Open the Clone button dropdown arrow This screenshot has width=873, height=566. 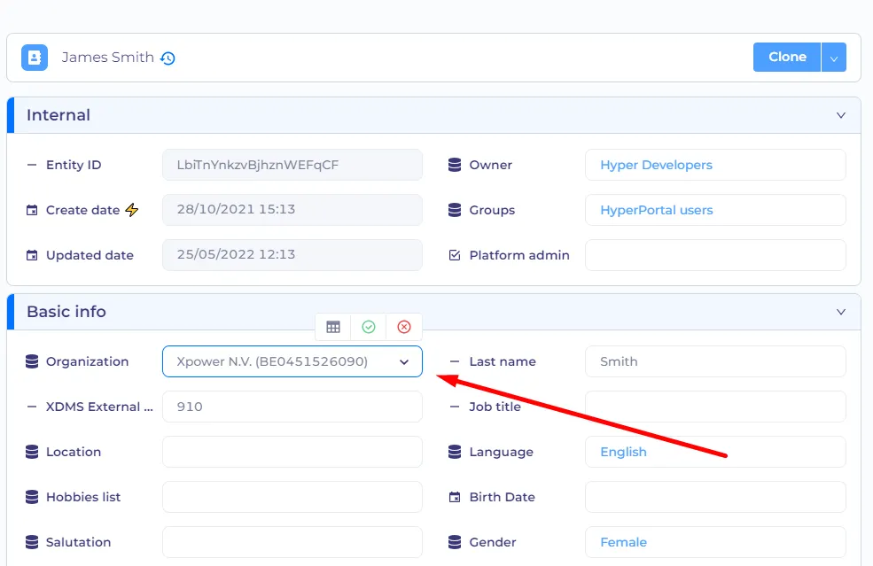tap(833, 58)
